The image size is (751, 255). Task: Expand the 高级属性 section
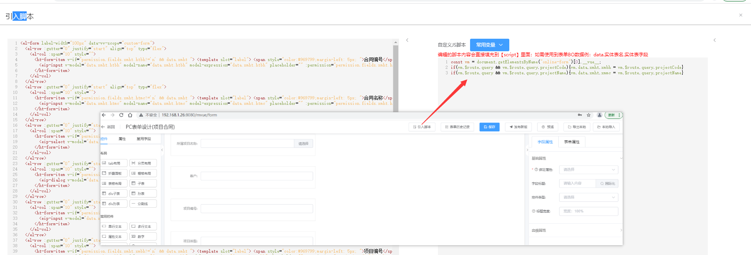pos(576,230)
